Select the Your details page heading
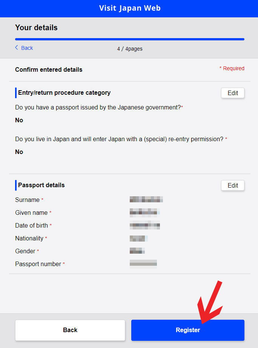Screen dimensions: 258x348 point(36,28)
